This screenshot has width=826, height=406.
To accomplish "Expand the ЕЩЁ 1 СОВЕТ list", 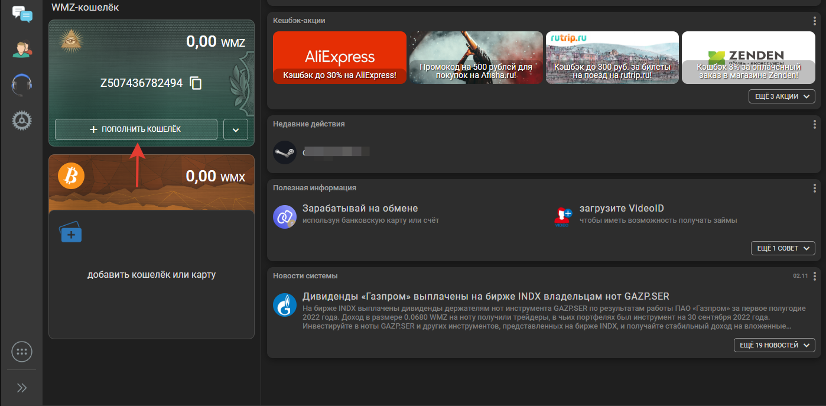I will [783, 248].
